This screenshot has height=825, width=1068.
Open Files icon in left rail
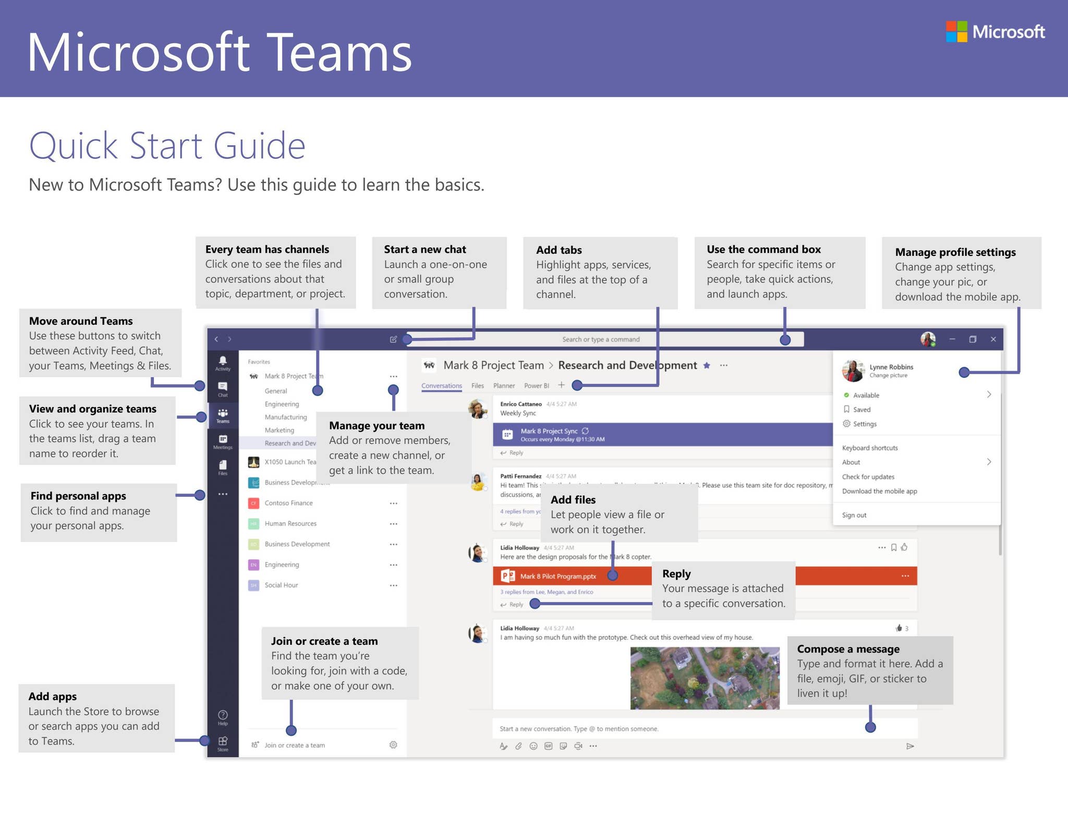coord(223,465)
